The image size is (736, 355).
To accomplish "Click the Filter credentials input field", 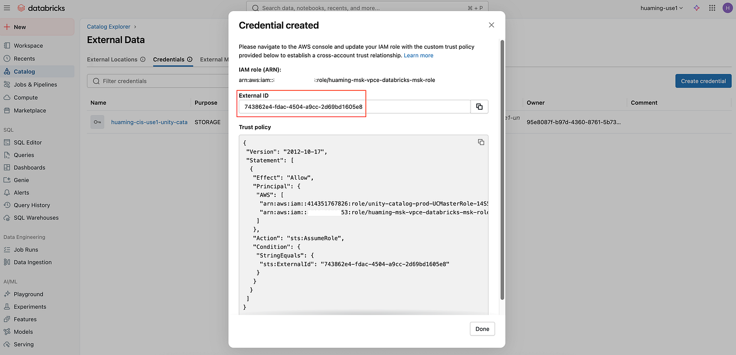I will pyautogui.click(x=158, y=81).
